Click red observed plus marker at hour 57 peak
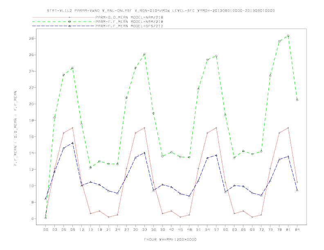This screenshot has height=250, width=324. click(216, 128)
